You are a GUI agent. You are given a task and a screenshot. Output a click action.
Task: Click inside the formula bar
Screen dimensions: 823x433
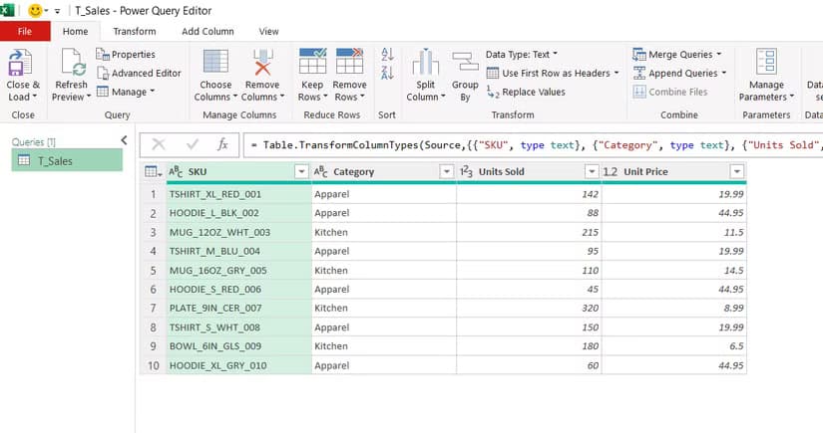point(533,145)
